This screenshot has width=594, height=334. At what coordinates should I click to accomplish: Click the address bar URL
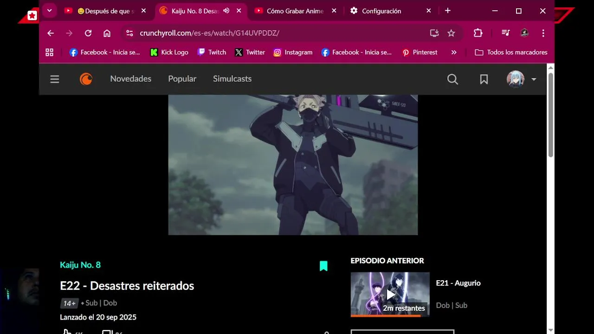tap(209, 33)
